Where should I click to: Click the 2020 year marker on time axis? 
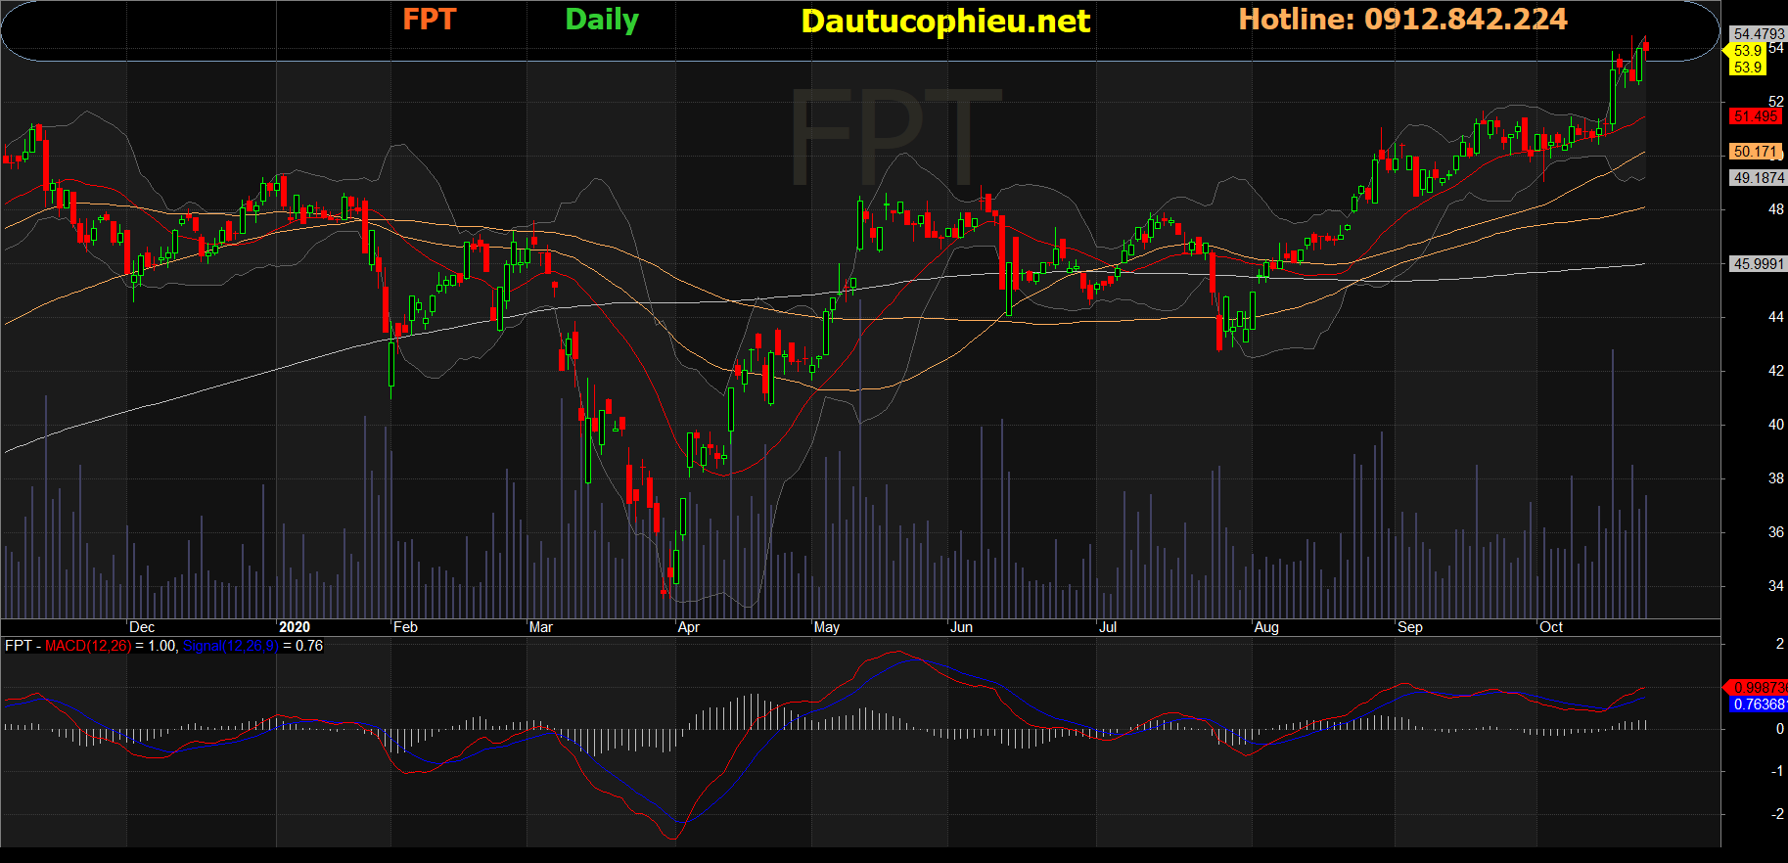pyautogui.click(x=294, y=627)
